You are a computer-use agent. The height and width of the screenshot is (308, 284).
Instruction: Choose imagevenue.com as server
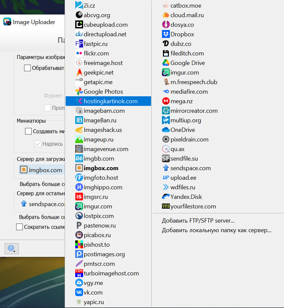108,149
